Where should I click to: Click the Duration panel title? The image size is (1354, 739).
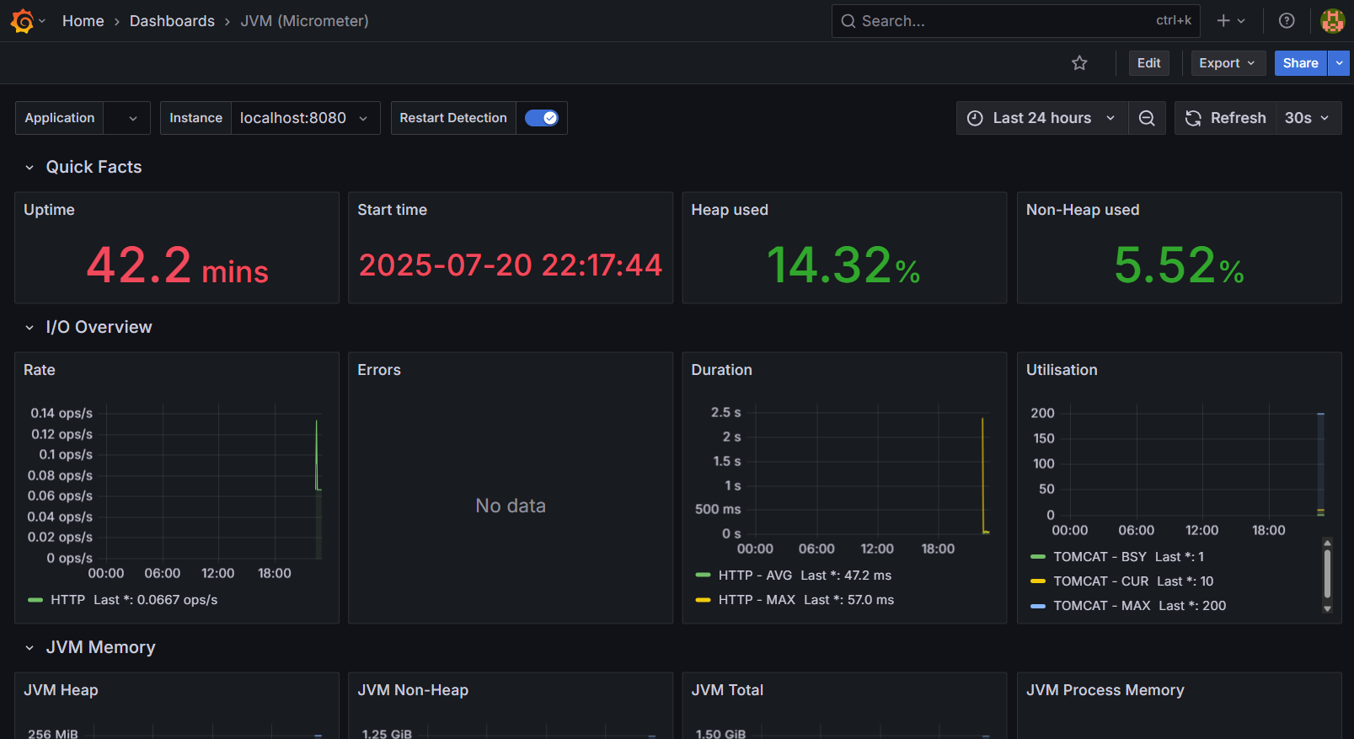(722, 370)
